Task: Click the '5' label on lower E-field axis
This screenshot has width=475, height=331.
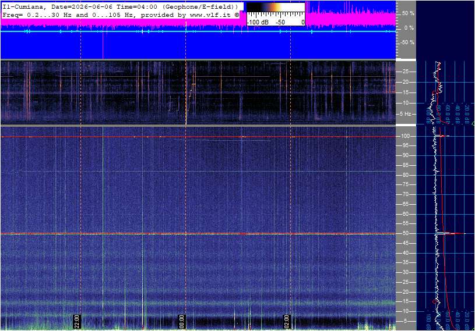Action: pos(406,321)
